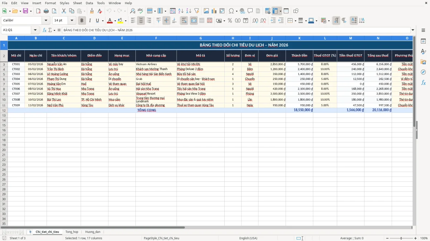Toggle Center Vertically alignment

(166, 21)
